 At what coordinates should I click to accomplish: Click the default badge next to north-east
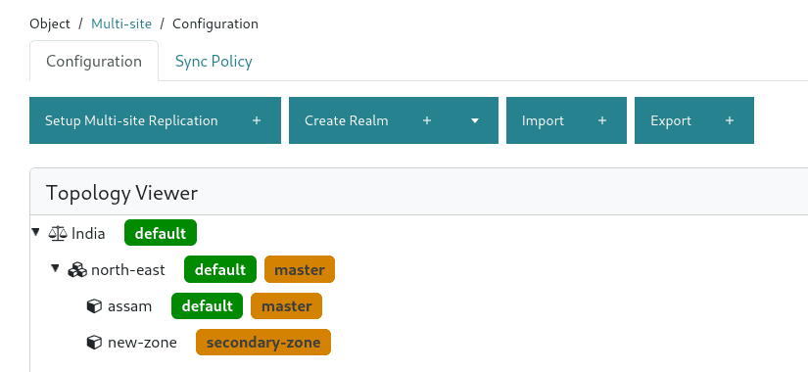(220, 269)
